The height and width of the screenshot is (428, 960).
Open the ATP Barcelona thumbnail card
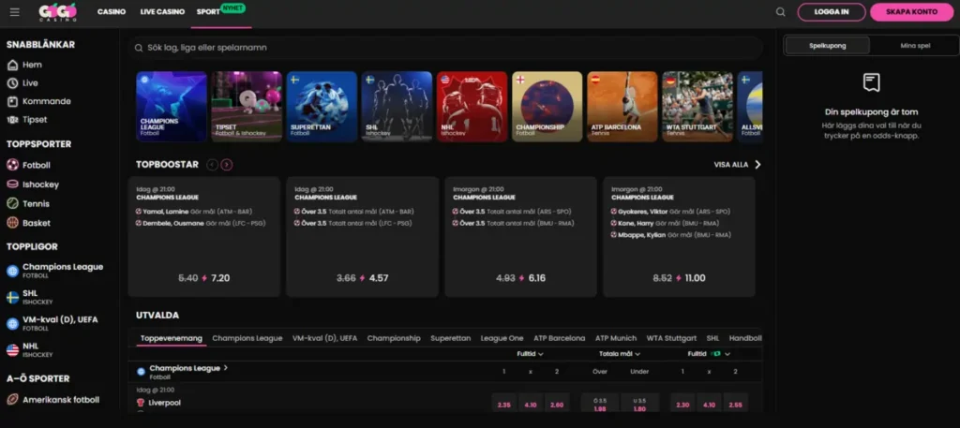622,107
